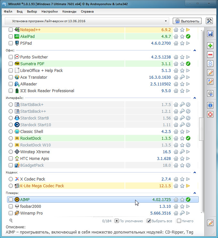
Task: Open the installation profile dropdown
Action: pyautogui.click(x=87, y=21)
